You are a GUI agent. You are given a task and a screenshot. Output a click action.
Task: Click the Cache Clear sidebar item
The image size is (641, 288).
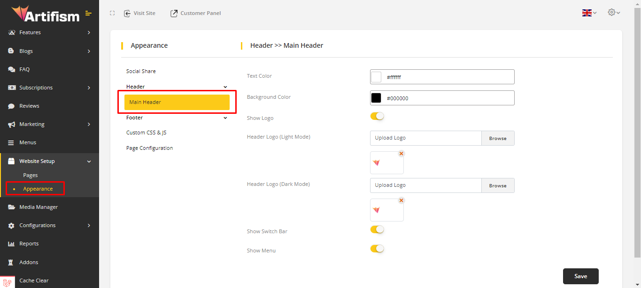(34, 281)
